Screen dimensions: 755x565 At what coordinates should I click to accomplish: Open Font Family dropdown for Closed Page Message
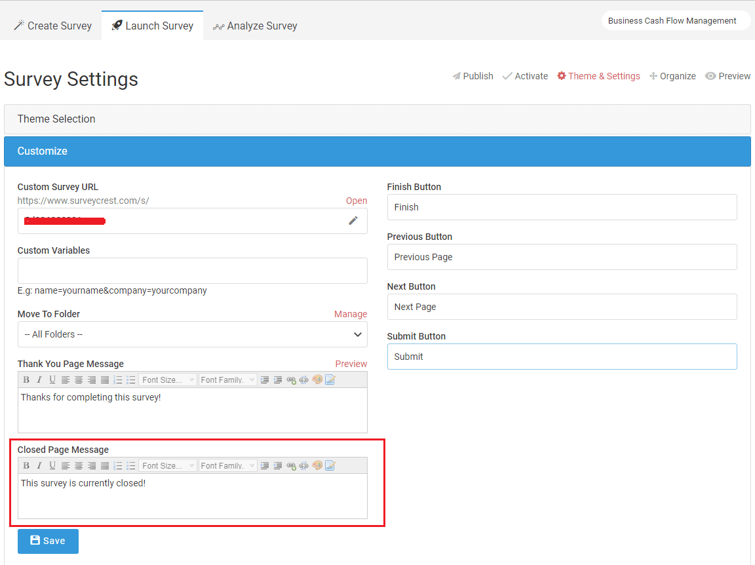(x=228, y=466)
